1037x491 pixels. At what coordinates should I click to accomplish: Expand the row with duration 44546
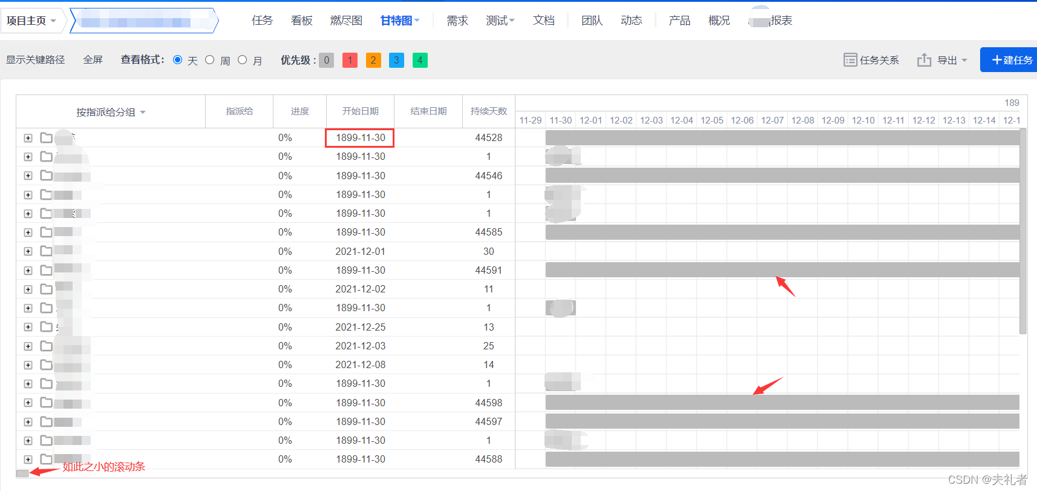(28, 176)
